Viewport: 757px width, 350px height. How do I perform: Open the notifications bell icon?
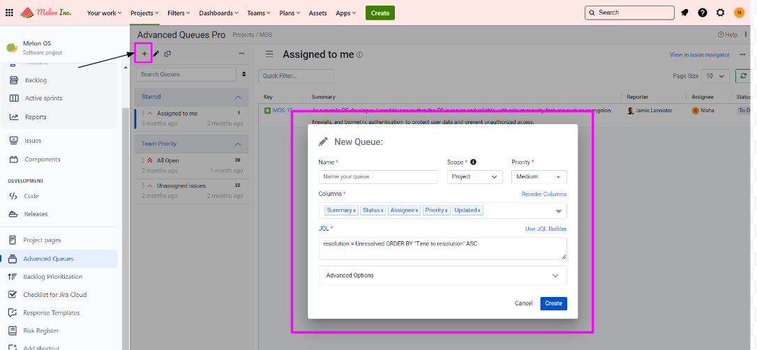click(x=684, y=13)
